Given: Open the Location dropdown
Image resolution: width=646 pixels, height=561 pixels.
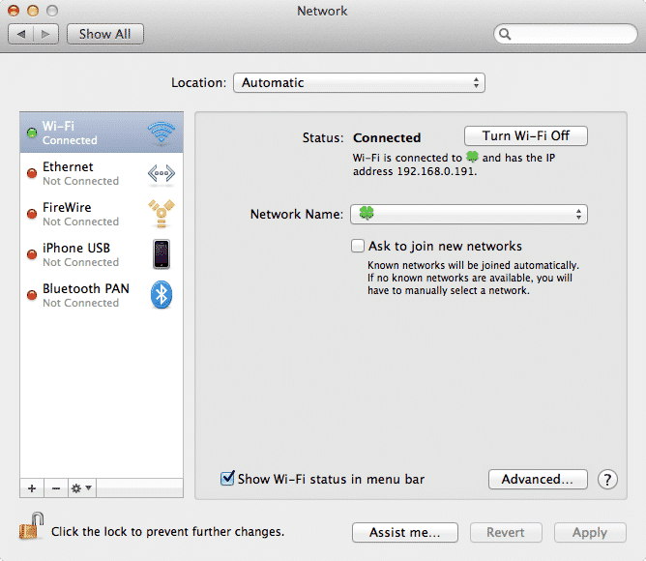Looking at the screenshot, I should pyautogui.click(x=359, y=83).
